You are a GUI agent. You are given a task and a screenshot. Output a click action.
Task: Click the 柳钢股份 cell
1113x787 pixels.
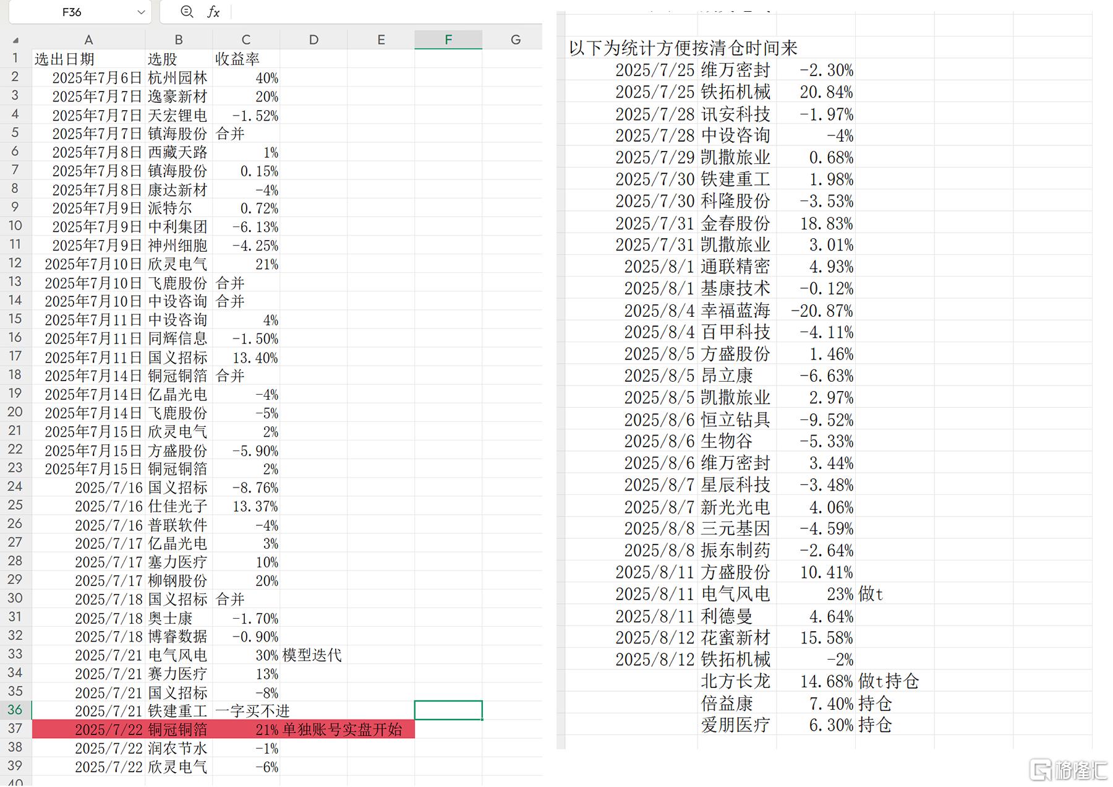coord(178,581)
